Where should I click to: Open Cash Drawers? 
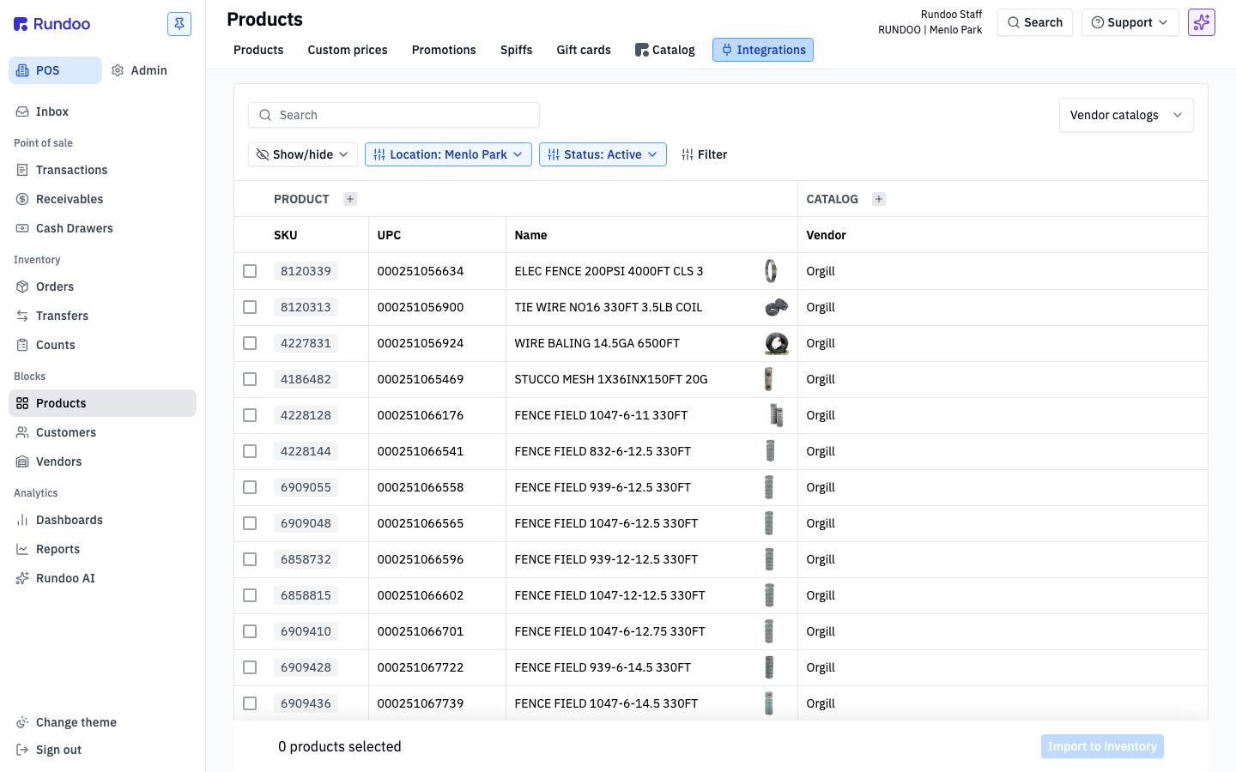point(102,228)
